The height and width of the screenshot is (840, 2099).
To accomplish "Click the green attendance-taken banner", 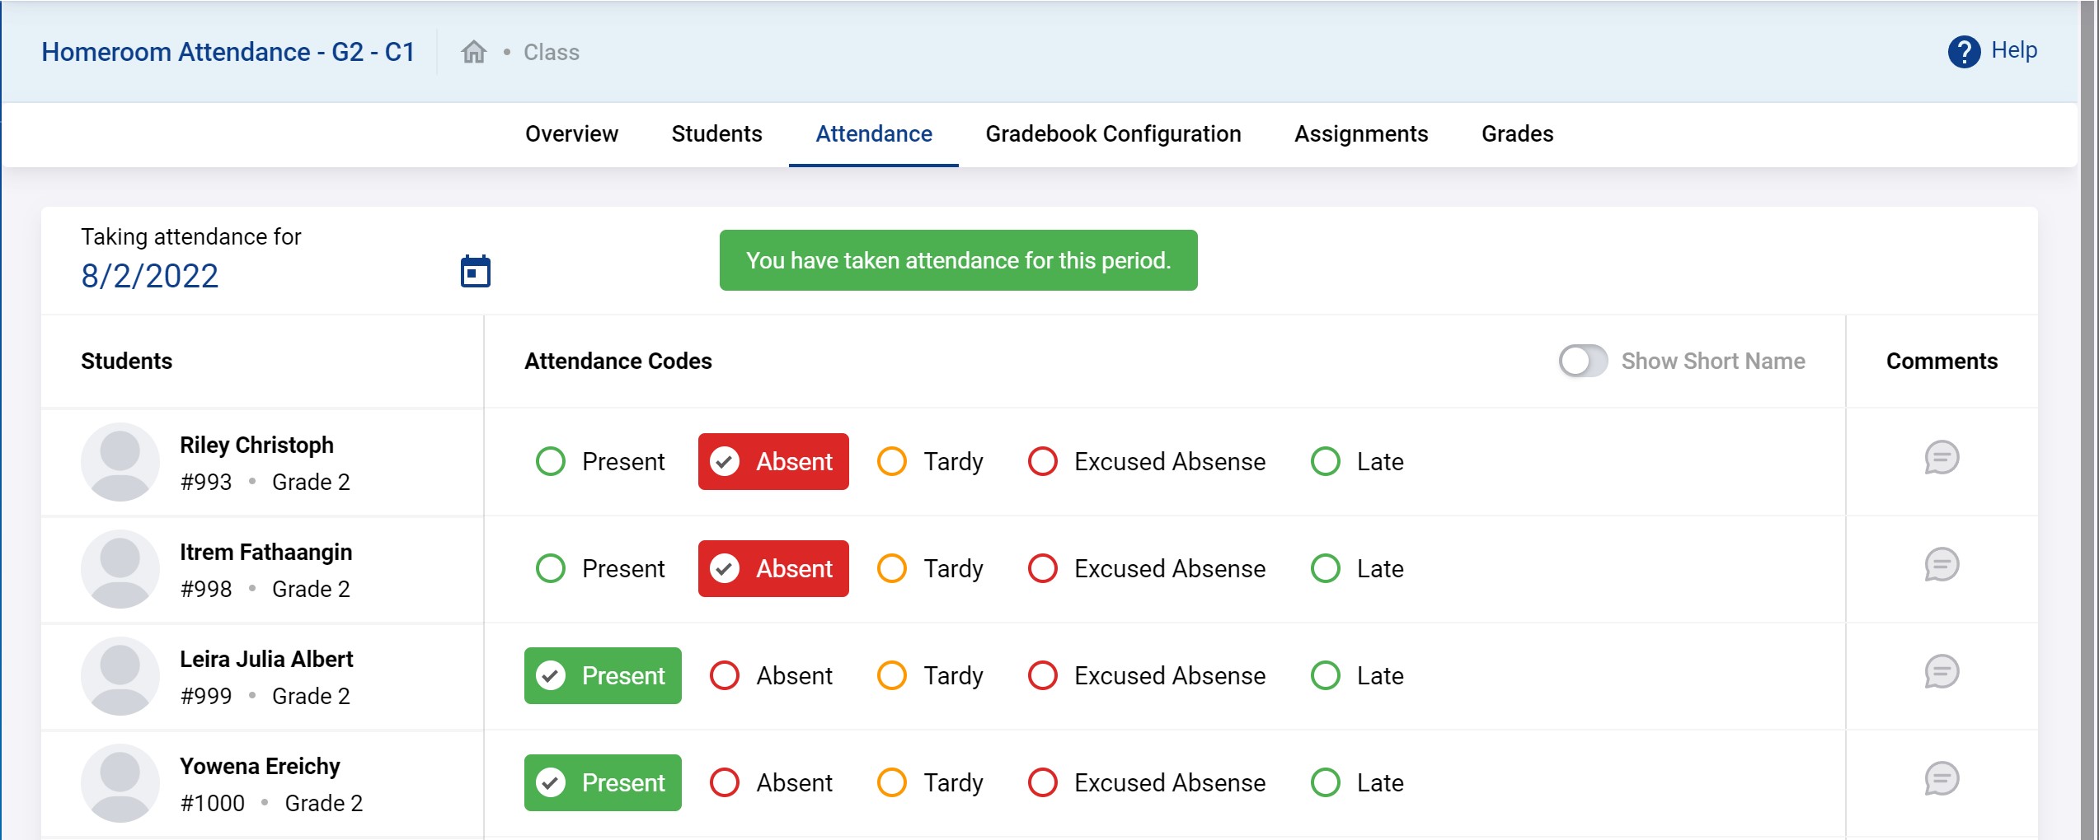I will [957, 261].
